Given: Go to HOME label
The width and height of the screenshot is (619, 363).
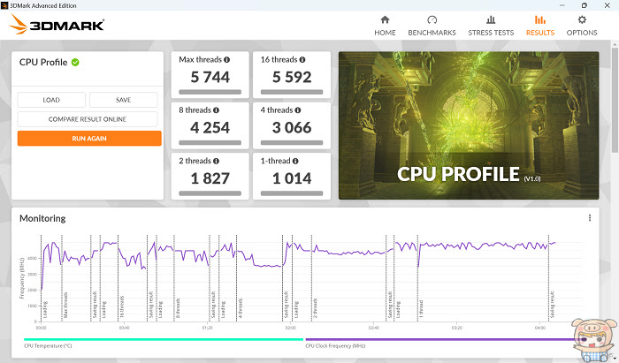Looking at the screenshot, I should pyautogui.click(x=385, y=33).
